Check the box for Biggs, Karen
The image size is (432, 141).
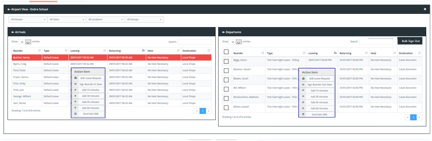[226, 61]
